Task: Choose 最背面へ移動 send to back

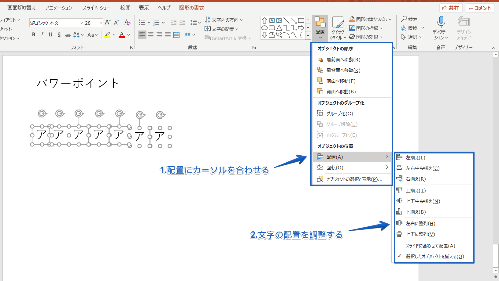Action: [x=352, y=70]
